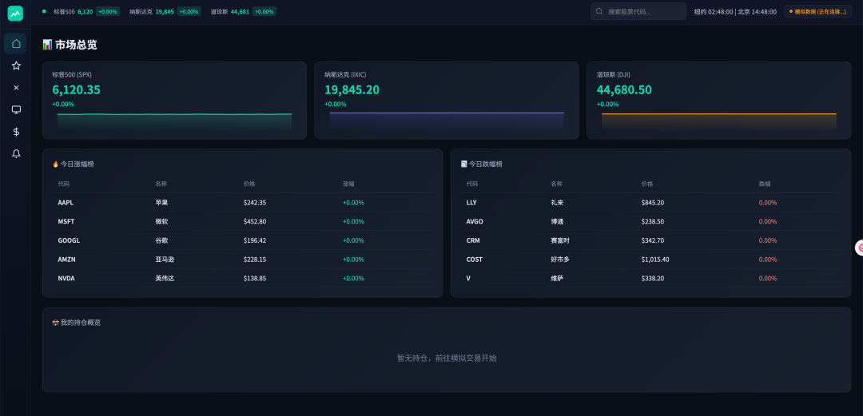
Task: Open the home dashboard sidebar icon
Action: click(15, 44)
